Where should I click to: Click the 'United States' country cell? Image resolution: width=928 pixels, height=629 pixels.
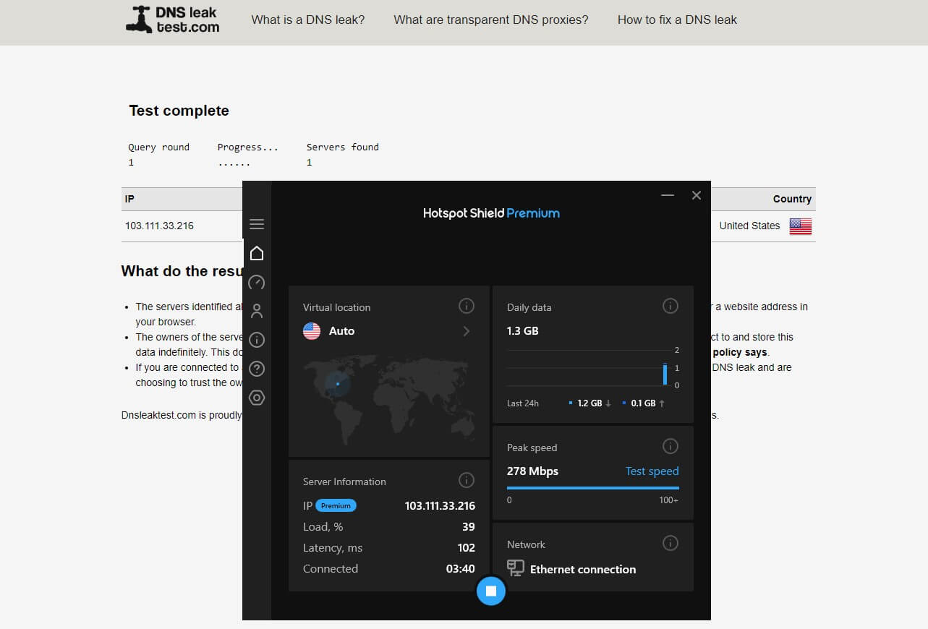point(749,226)
